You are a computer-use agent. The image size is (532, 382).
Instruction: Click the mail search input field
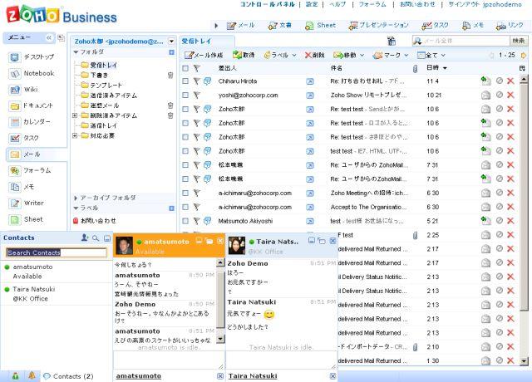pyautogui.click(x=461, y=41)
